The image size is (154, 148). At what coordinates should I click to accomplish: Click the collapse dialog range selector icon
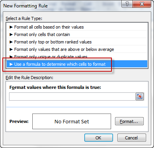[x=140, y=97]
